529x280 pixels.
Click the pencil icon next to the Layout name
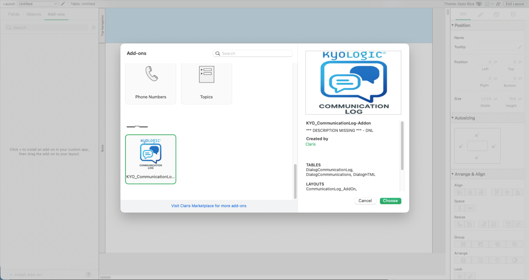click(63, 4)
